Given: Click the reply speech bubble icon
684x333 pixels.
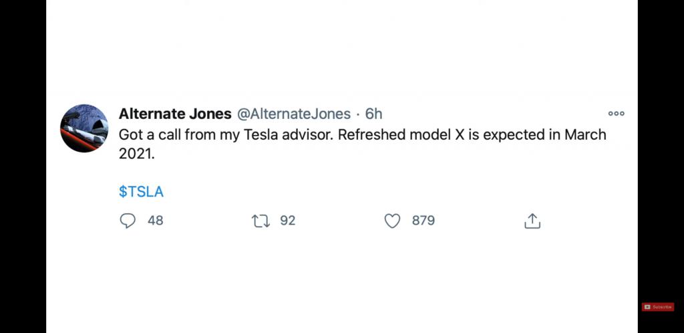Looking at the screenshot, I should click(x=128, y=221).
